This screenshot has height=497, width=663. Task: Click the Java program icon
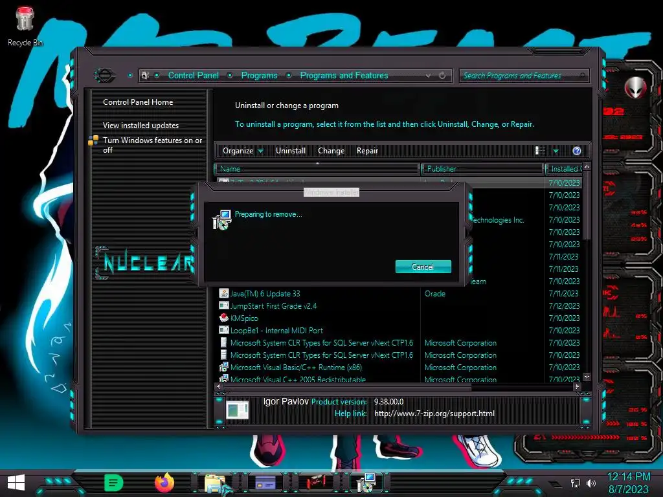pos(223,293)
